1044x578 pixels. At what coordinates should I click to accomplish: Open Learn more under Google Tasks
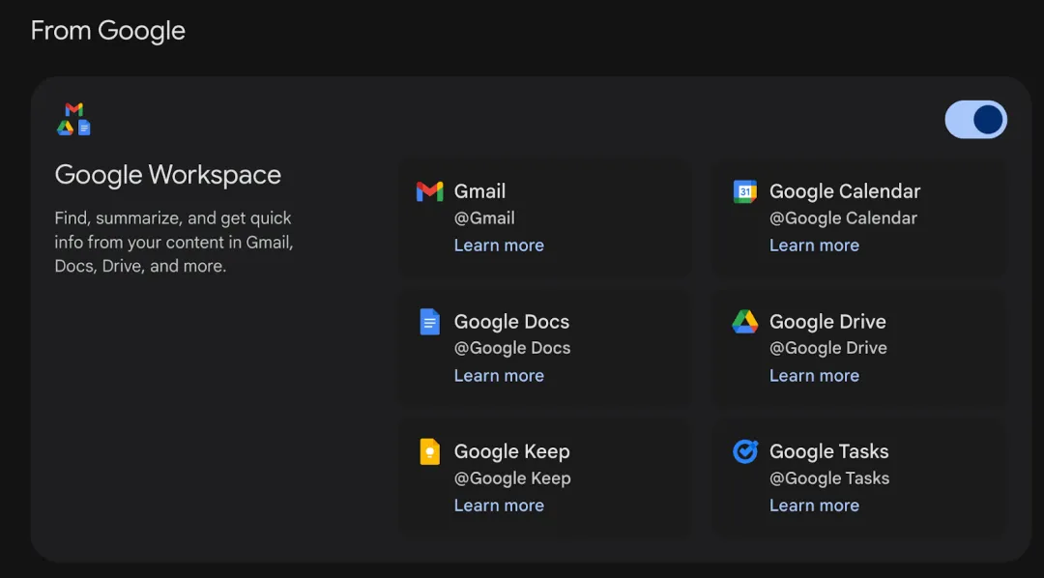point(814,506)
